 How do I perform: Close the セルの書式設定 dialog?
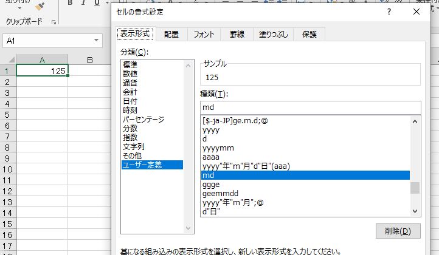(417, 12)
